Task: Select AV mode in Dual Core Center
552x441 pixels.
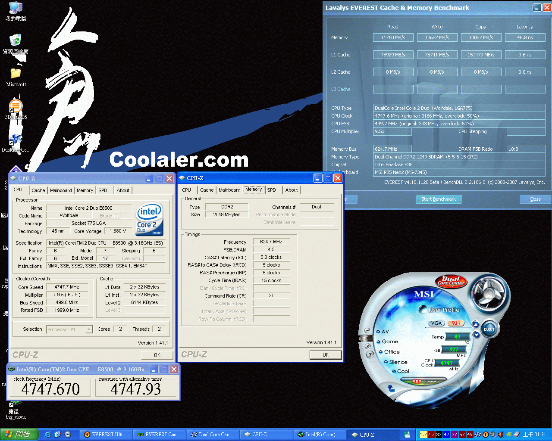Action: (383, 331)
